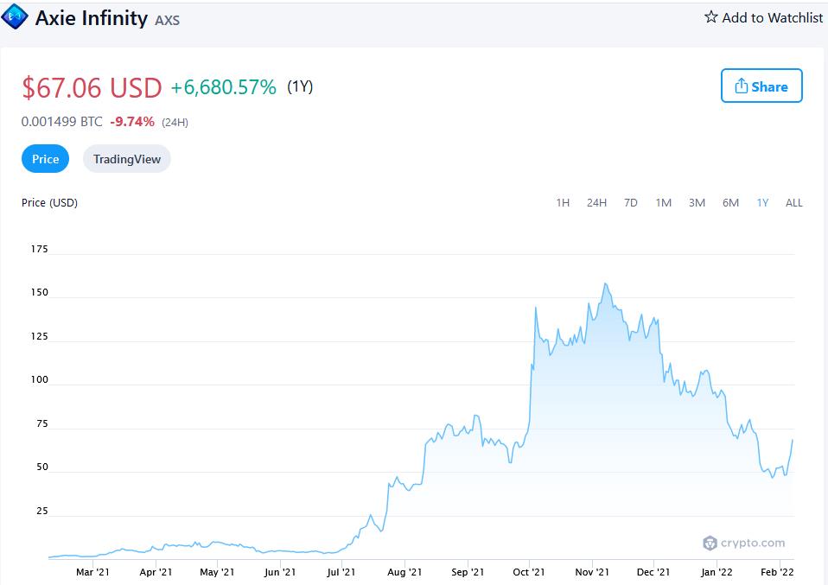Click the Jun '21 x-axis label

tap(280, 572)
